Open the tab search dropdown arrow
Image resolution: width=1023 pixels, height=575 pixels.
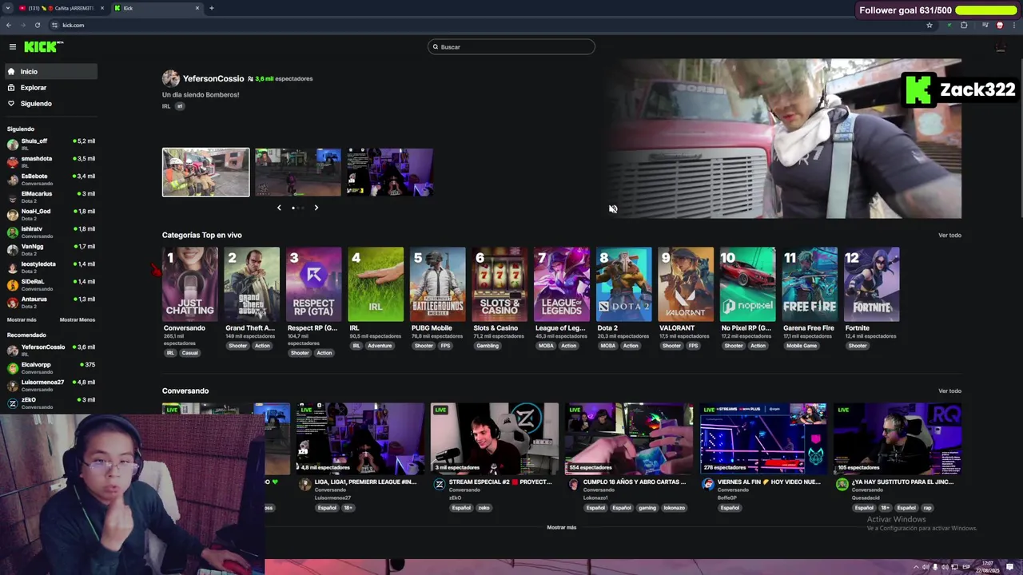tap(7, 8)
